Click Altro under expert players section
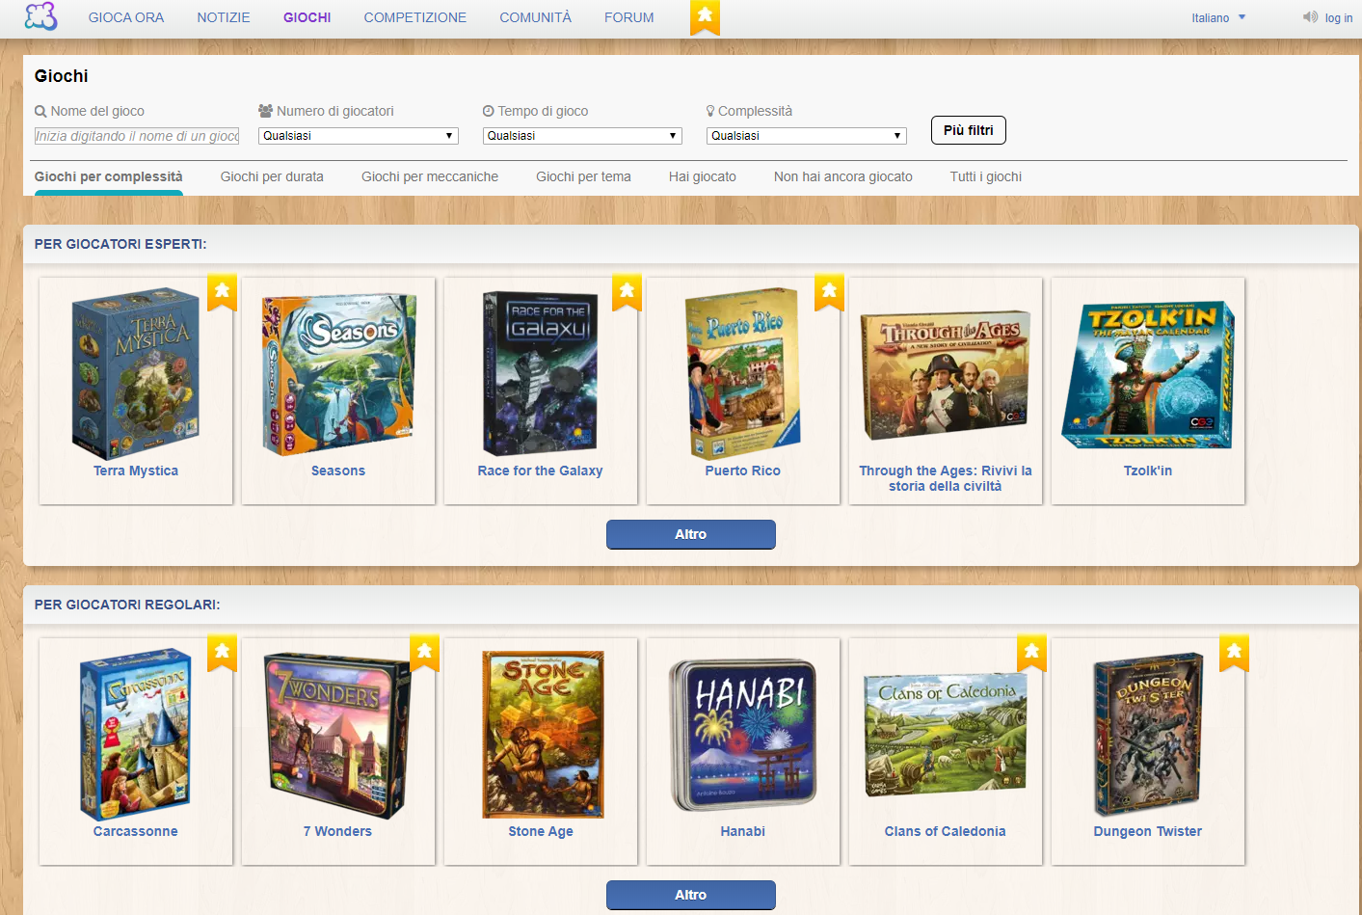The image size is (1362, 915). [690, 534]
